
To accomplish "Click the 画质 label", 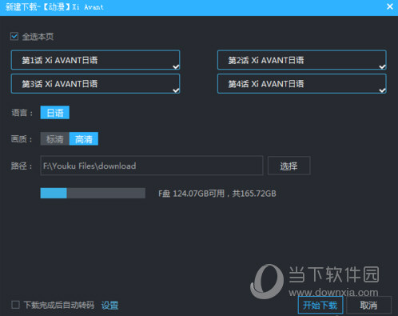I will tap(22, 139).
